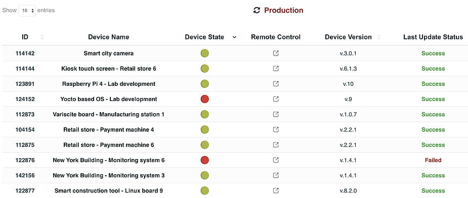468x198 pixels.
Task: Open remote control for Smart city camera
Action: (276, 54)
